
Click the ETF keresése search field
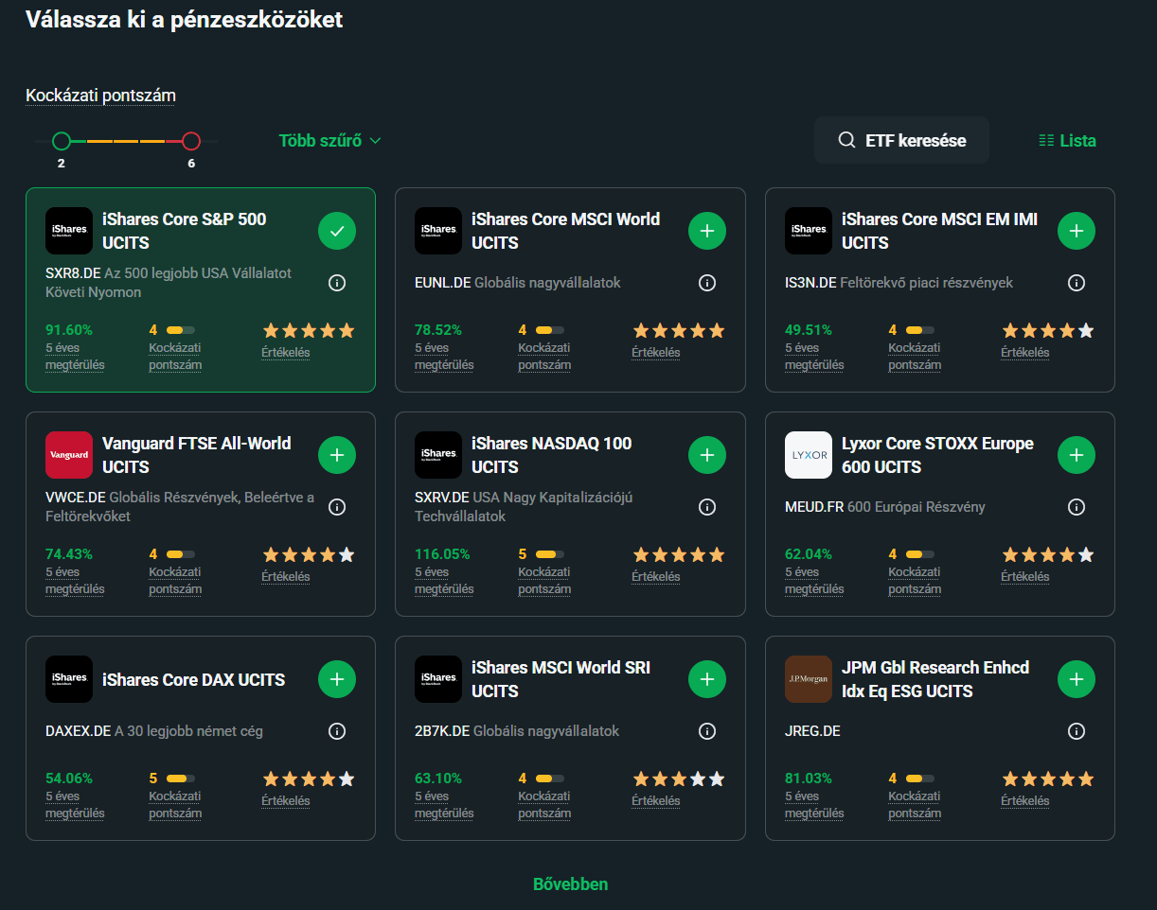point(901,140)
